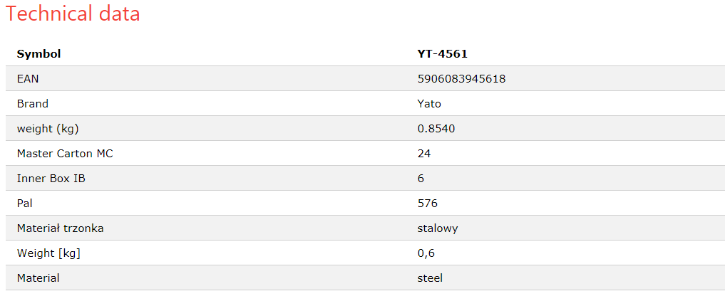Click the Master Carton MC label
725x301 pixels.
(x=65, y=154)
